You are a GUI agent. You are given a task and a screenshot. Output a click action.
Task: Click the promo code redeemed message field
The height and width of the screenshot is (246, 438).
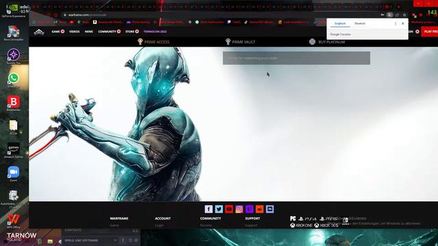tap(296, 58)
